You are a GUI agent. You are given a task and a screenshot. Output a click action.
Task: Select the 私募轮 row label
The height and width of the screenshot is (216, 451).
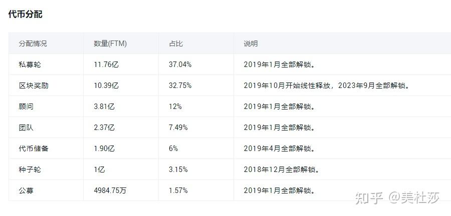(x=30, y=64)
